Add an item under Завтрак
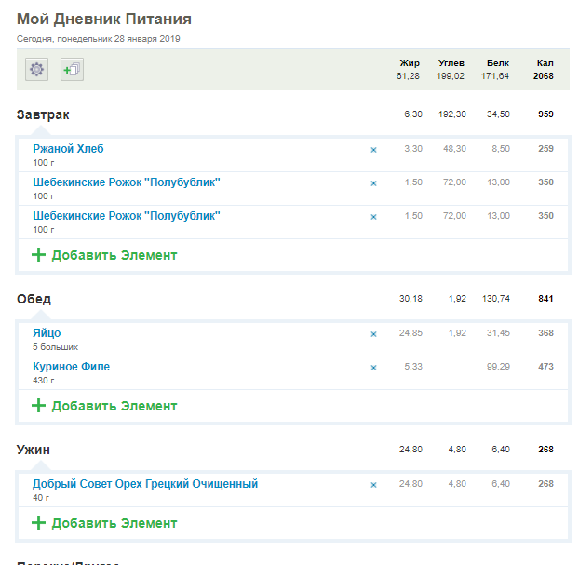The height and width of the screenshot is (565, 579). pos(104,255)
